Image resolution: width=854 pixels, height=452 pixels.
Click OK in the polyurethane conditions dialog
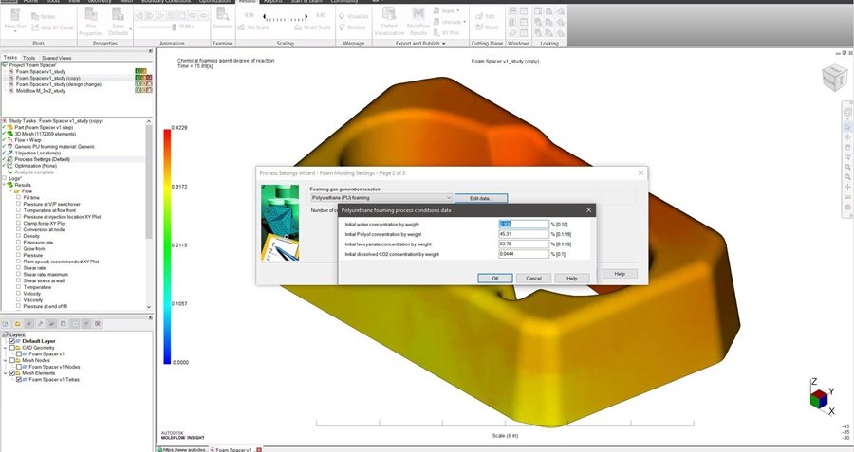click(495, 278)
